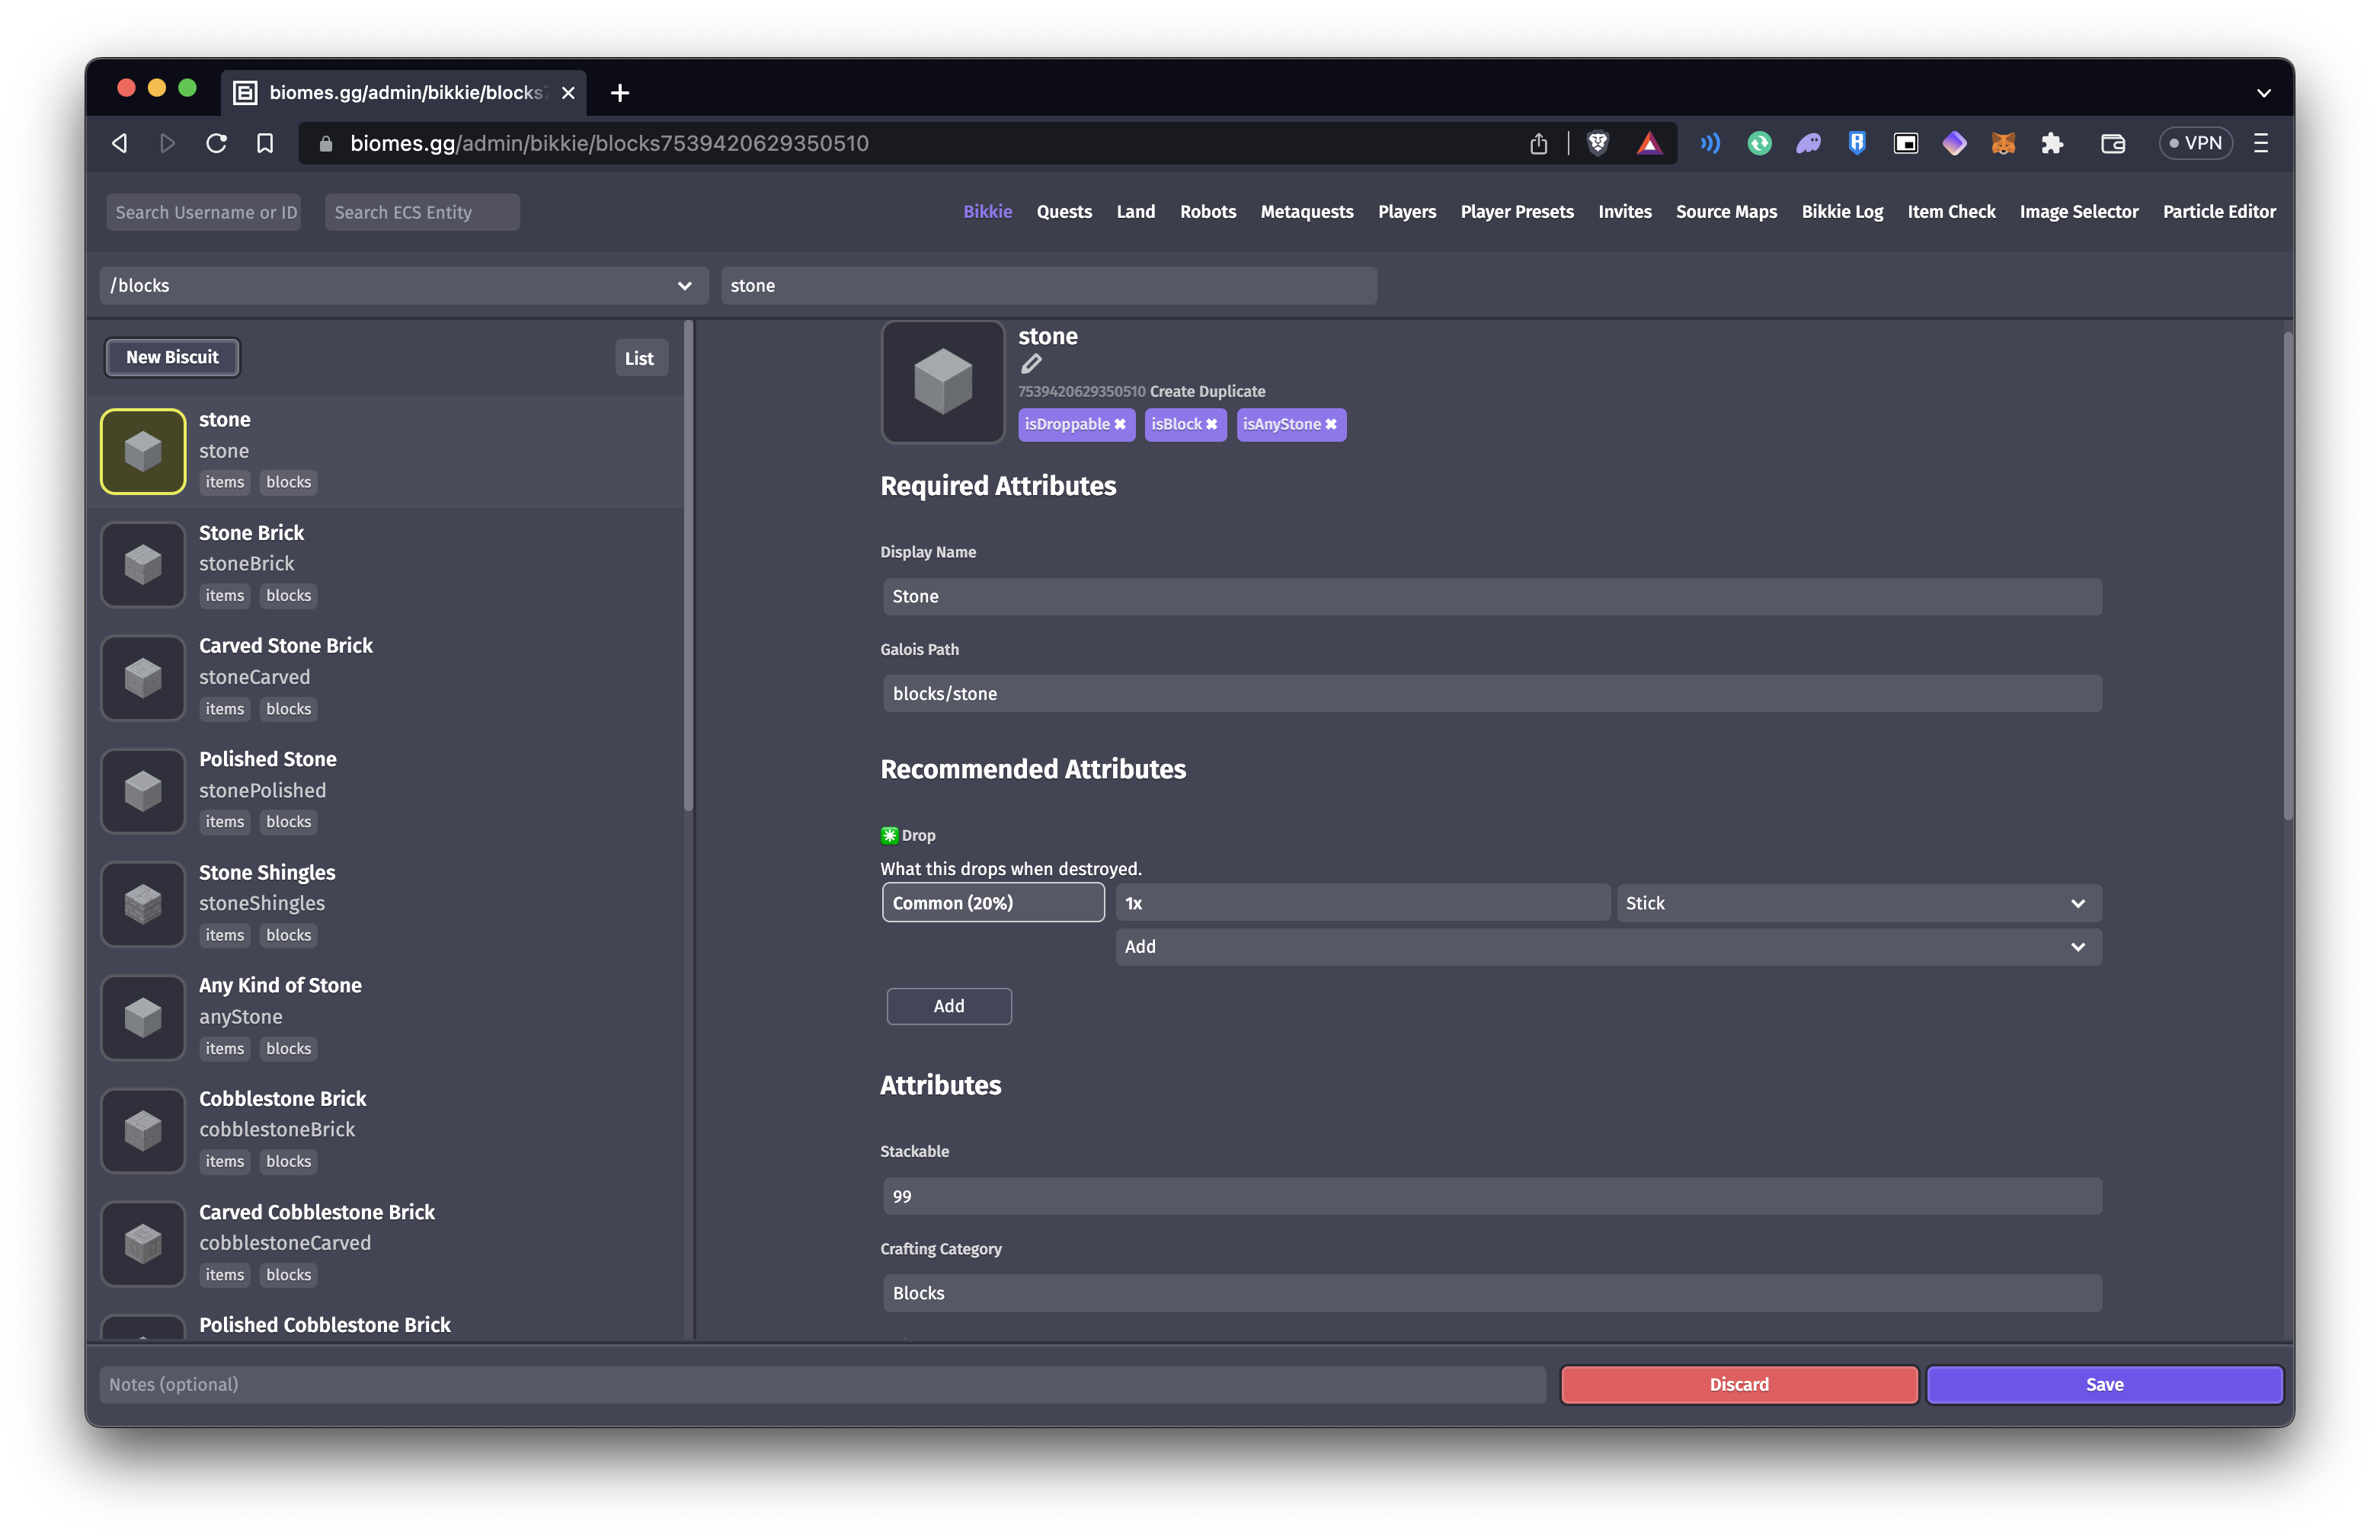
Task: Expand the Add drop item dropdown
Action: (x=1607, y=946)
